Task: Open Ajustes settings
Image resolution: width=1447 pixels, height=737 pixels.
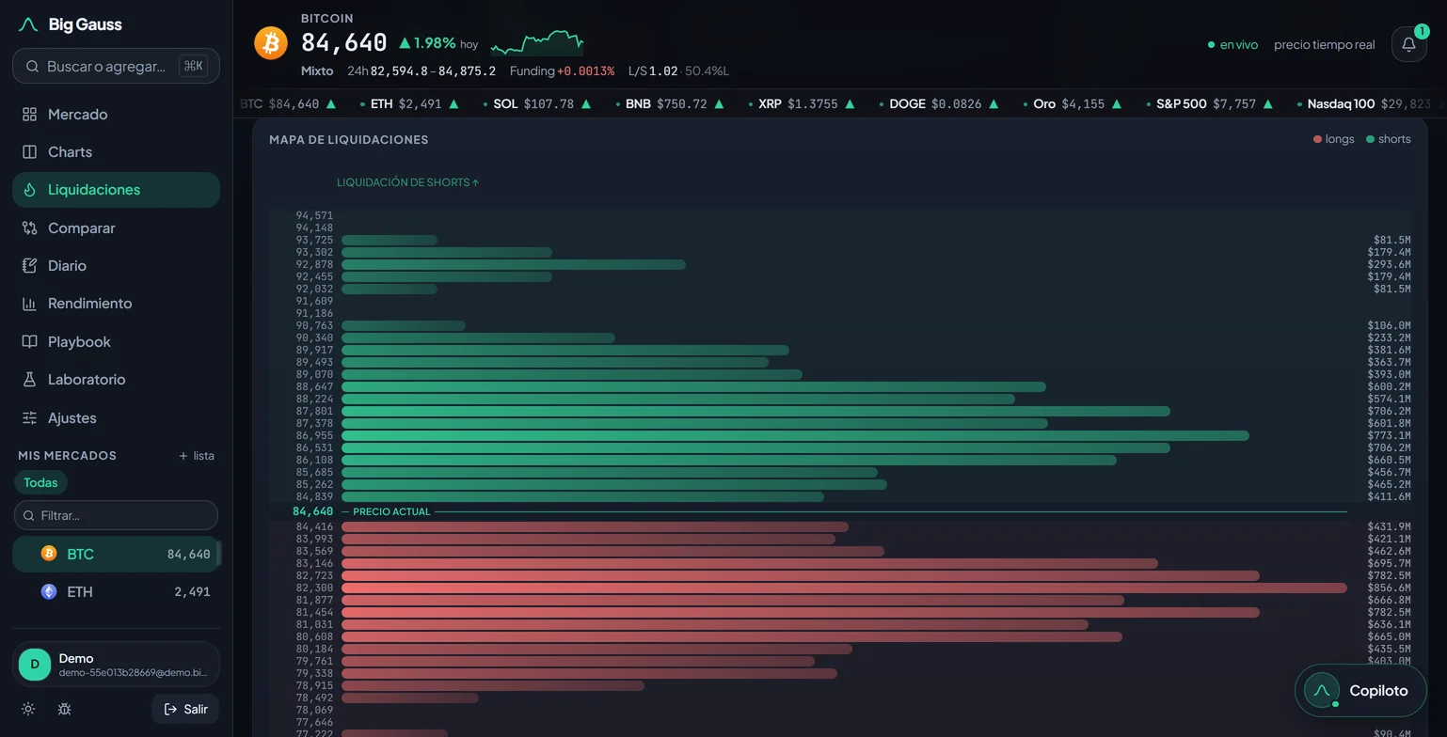Action: pyautogui.click(x=116, y=417)
